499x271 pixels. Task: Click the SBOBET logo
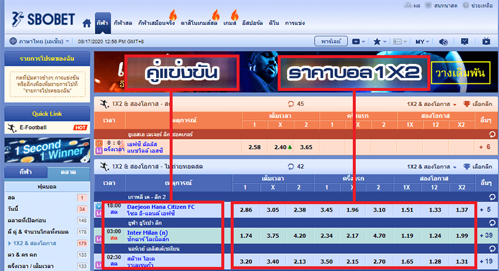click(x=43, y=19)
